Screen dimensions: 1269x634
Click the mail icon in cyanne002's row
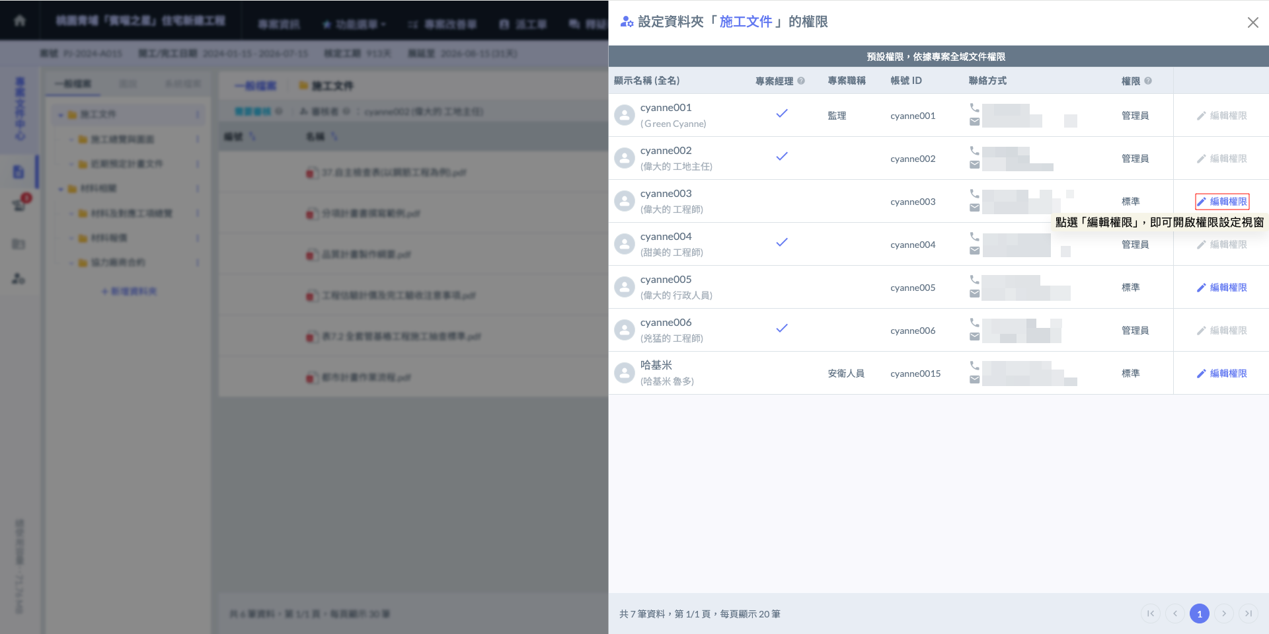point(974,165)
